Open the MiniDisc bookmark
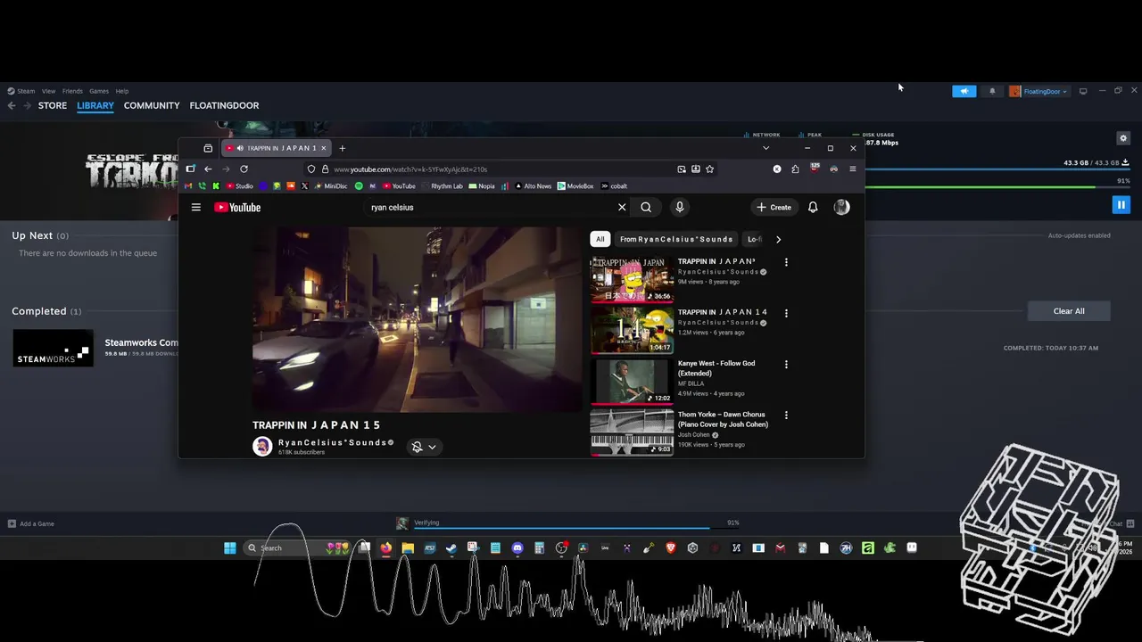 pyautogui.click(x=330, y=186)
